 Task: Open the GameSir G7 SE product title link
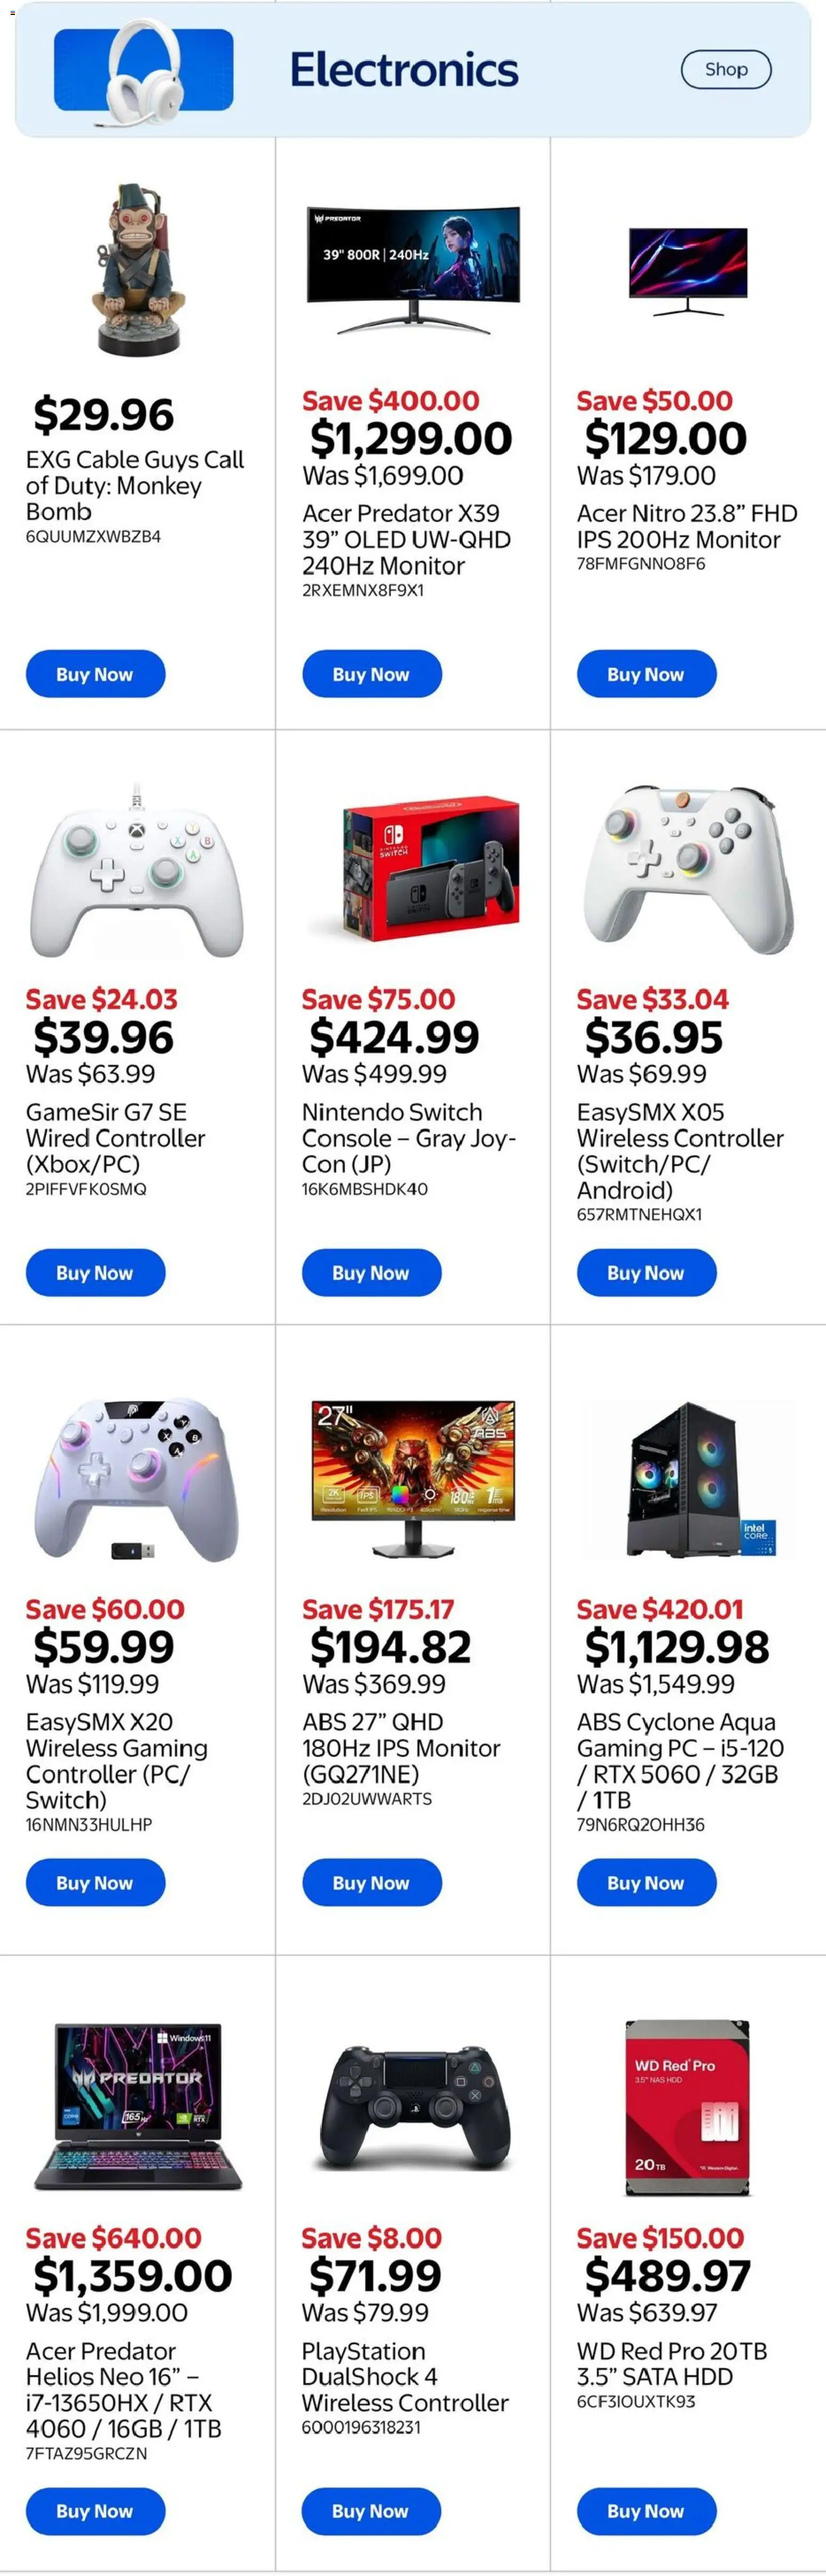(x=114, y=1138)
